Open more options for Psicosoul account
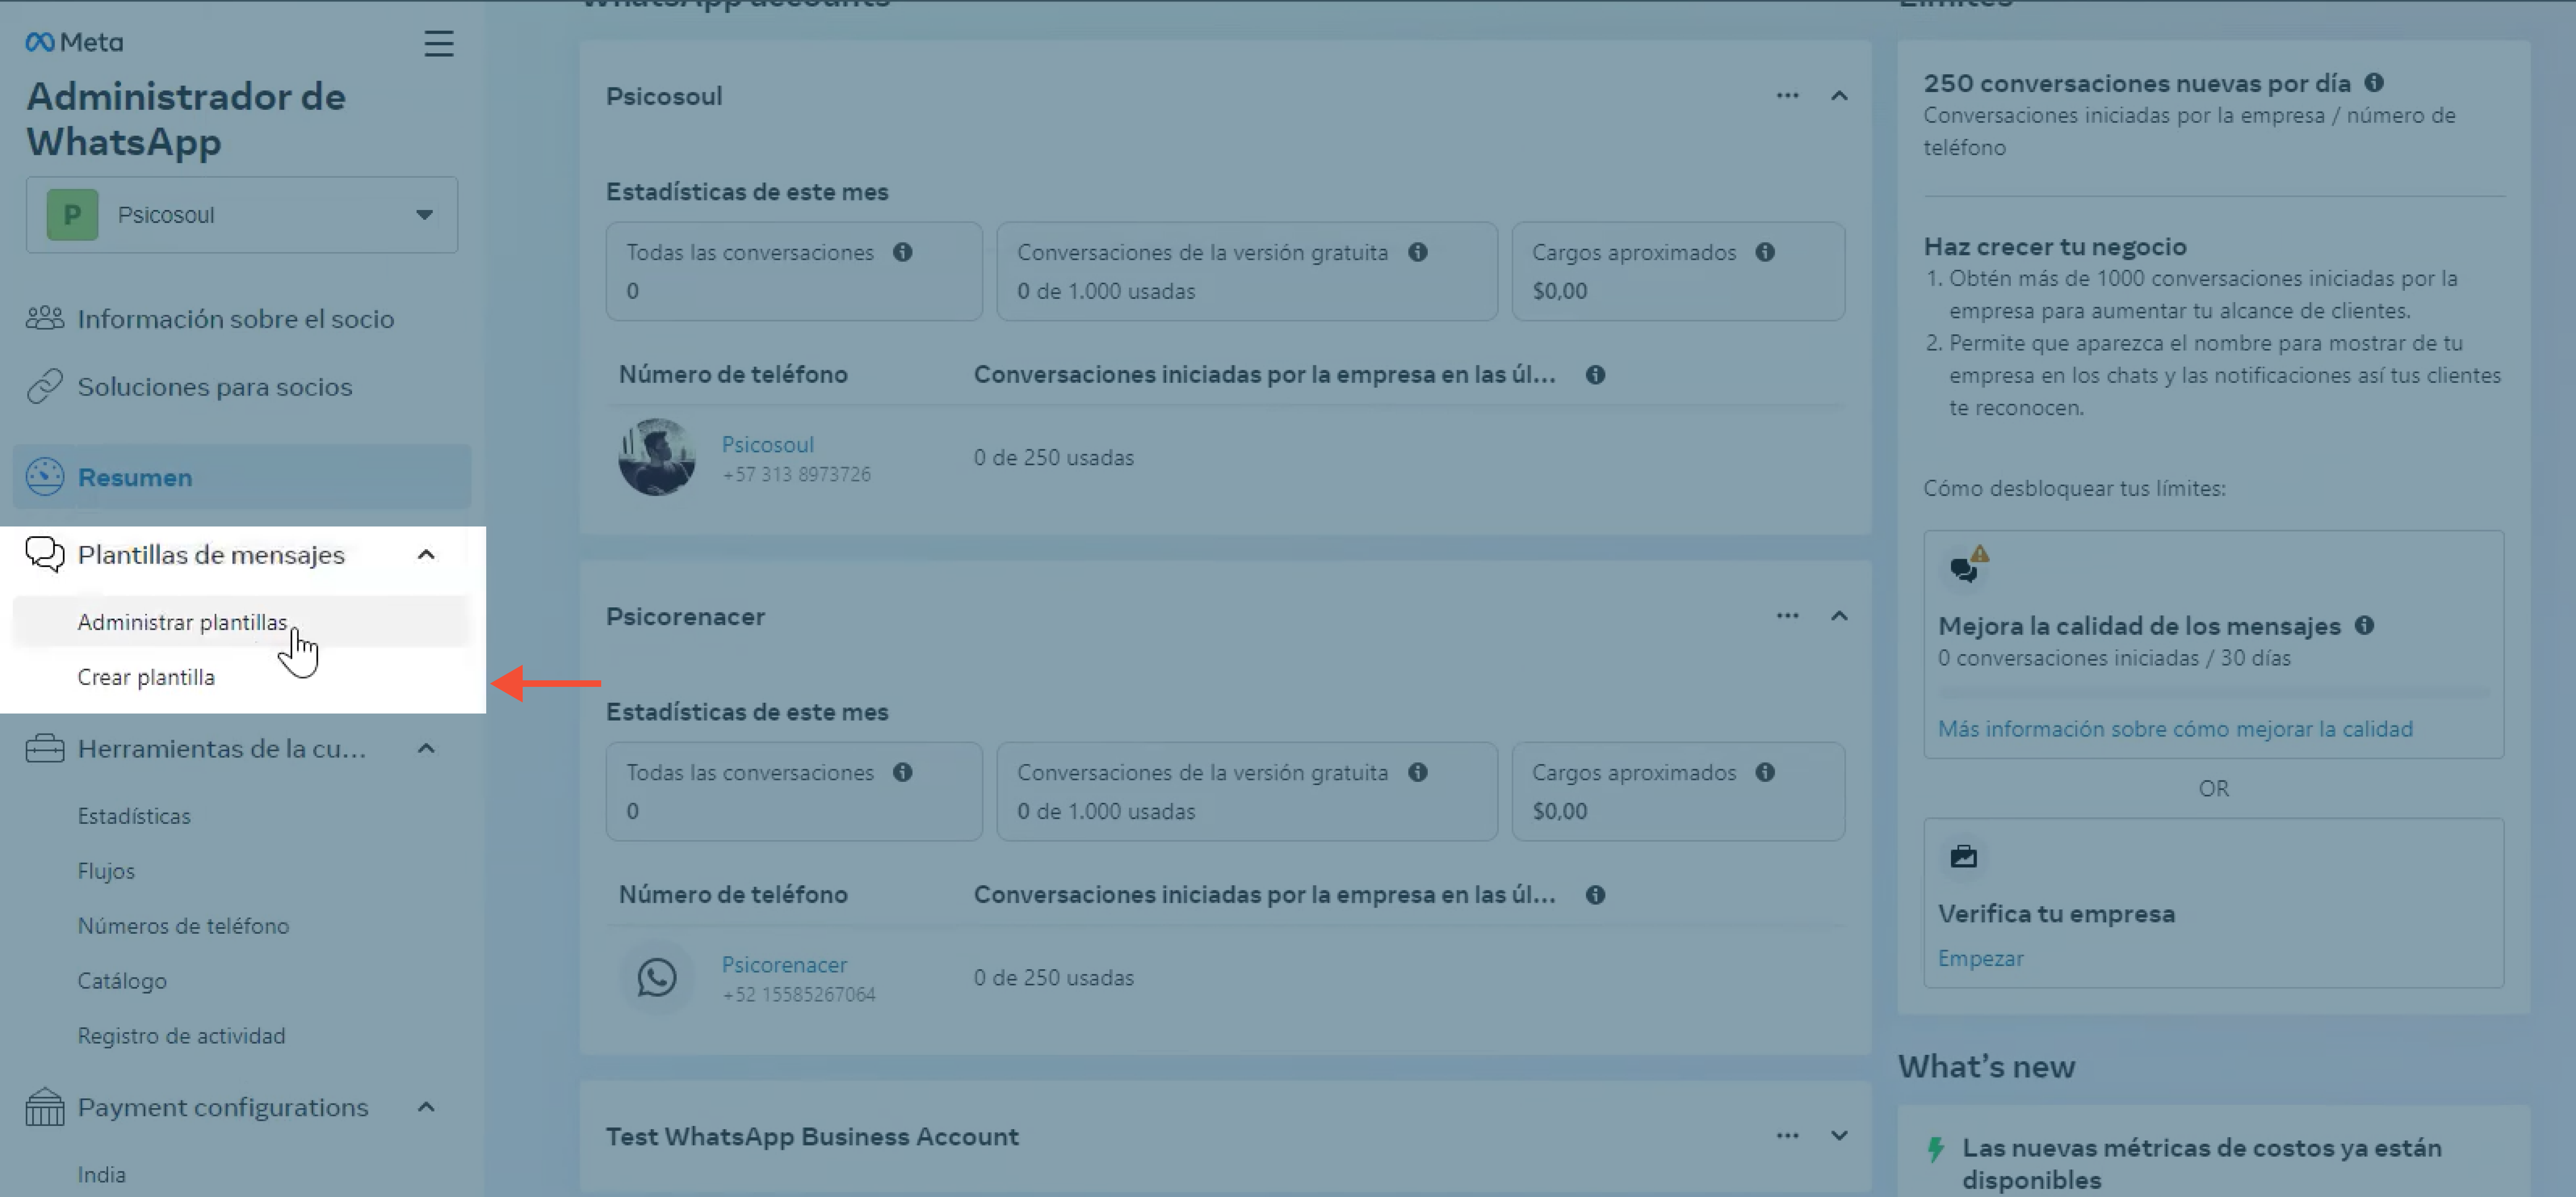The width and height of the screenshot is (2576, 1197). click(x=1788, y=96)
